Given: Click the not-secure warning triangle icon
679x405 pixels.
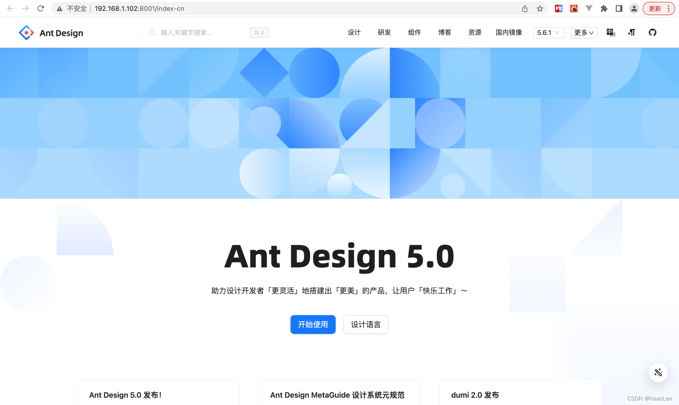Looking at the screenshot, I should tap(59, 9).
